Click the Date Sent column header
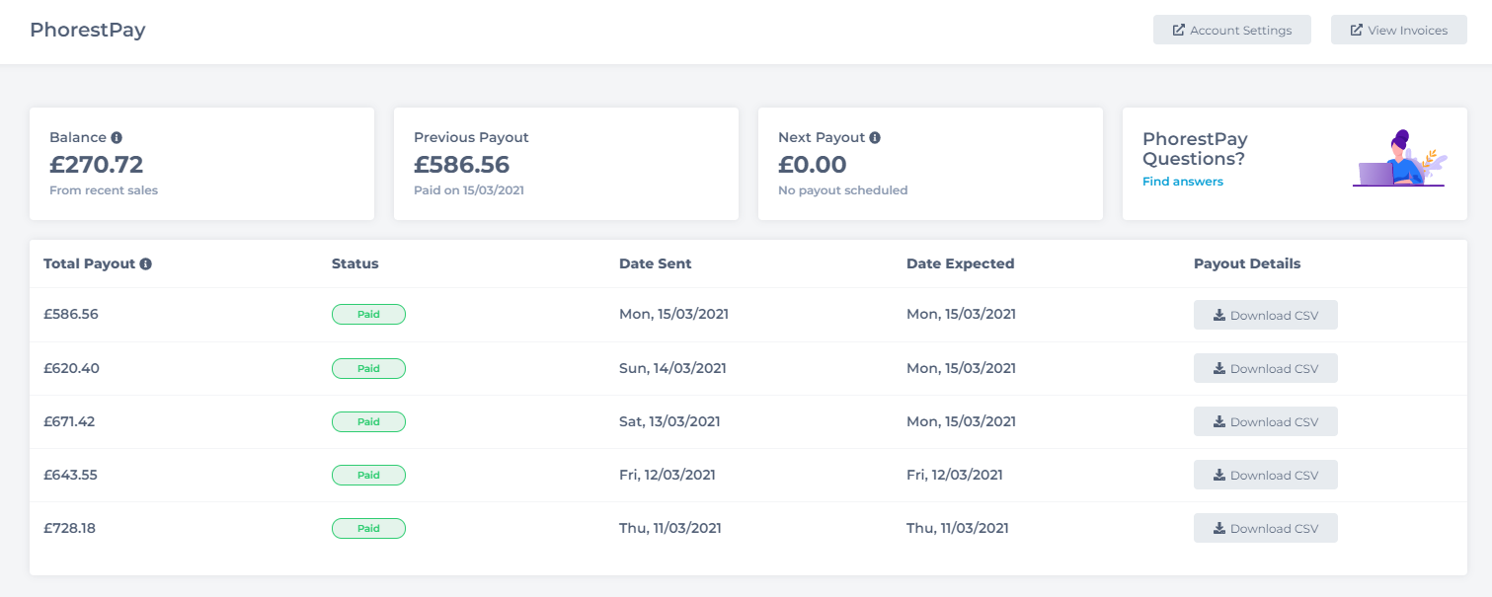 point(656,263)
